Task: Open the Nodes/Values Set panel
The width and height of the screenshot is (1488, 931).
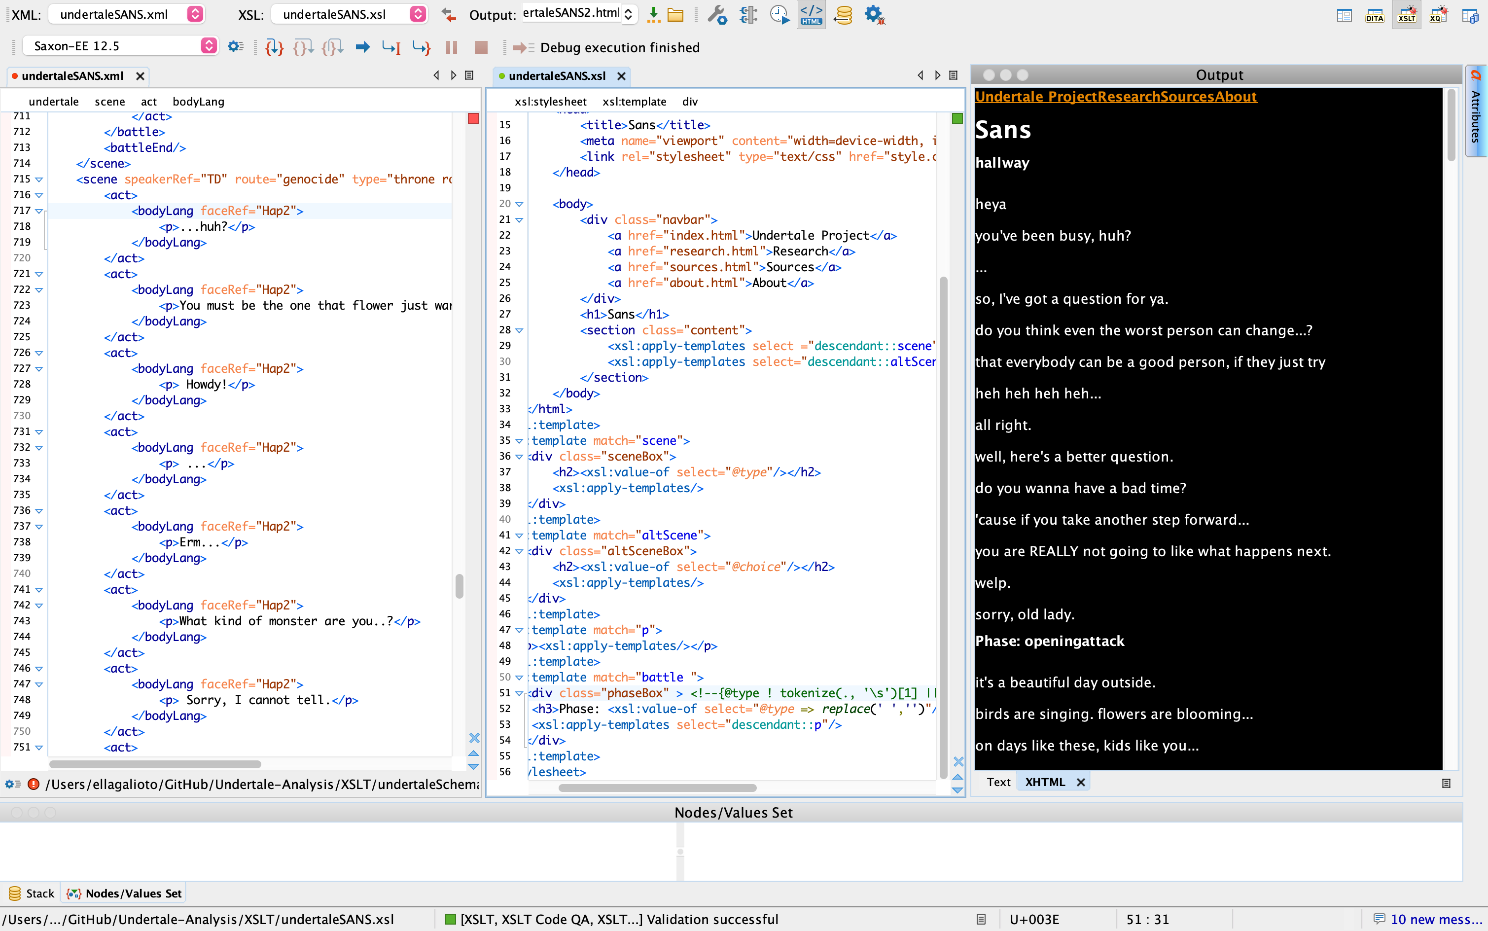Action: [123, 893]
